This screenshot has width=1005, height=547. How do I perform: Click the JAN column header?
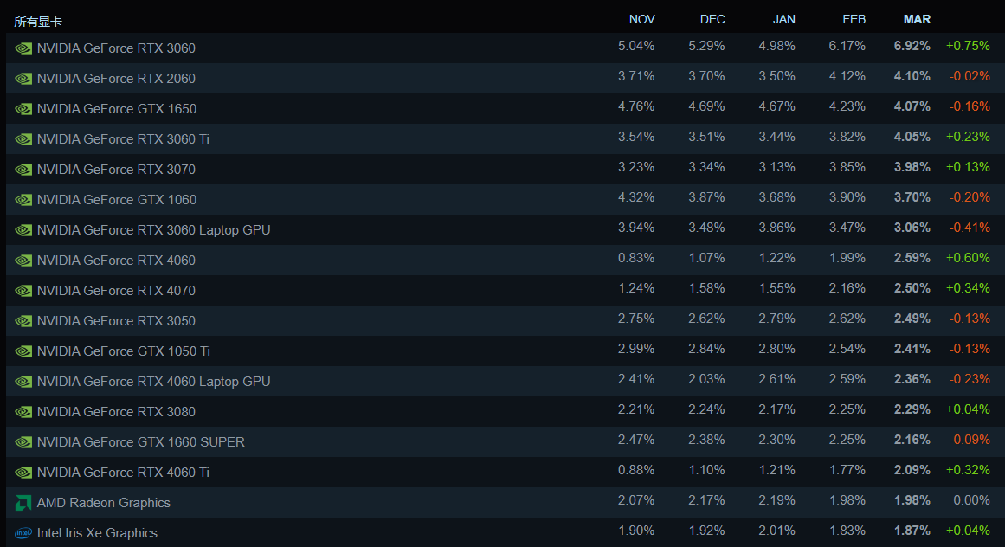pyautogui.click(x=783, y=19)
